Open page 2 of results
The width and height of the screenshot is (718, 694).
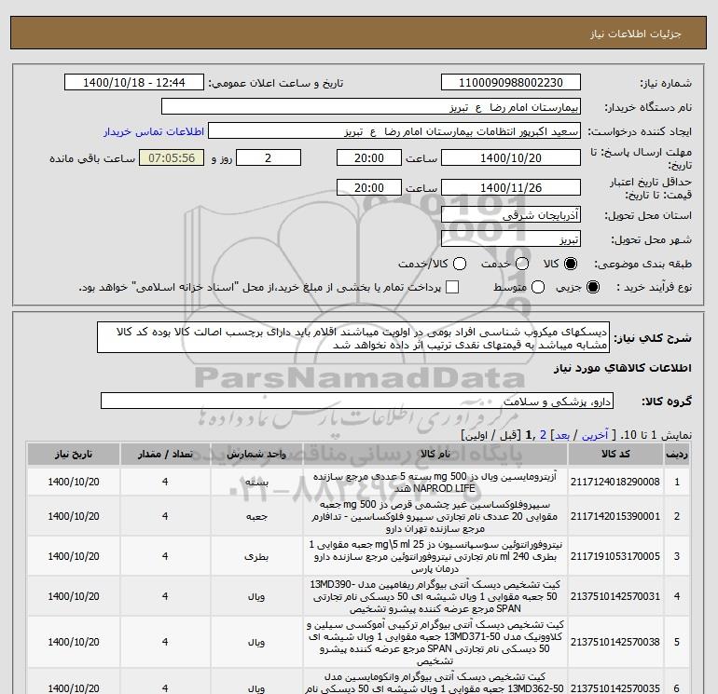pos(543,435)
